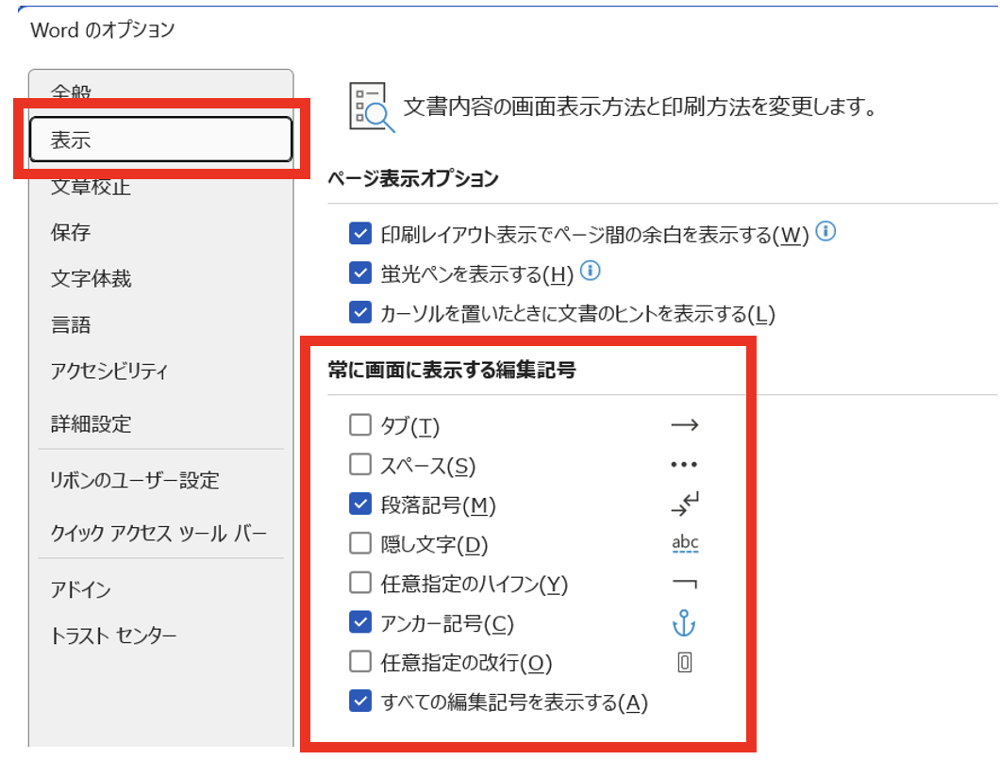This screenshot has height=760, width=1000.
Task: Click the anchor symbol icon
Action: 685,623
